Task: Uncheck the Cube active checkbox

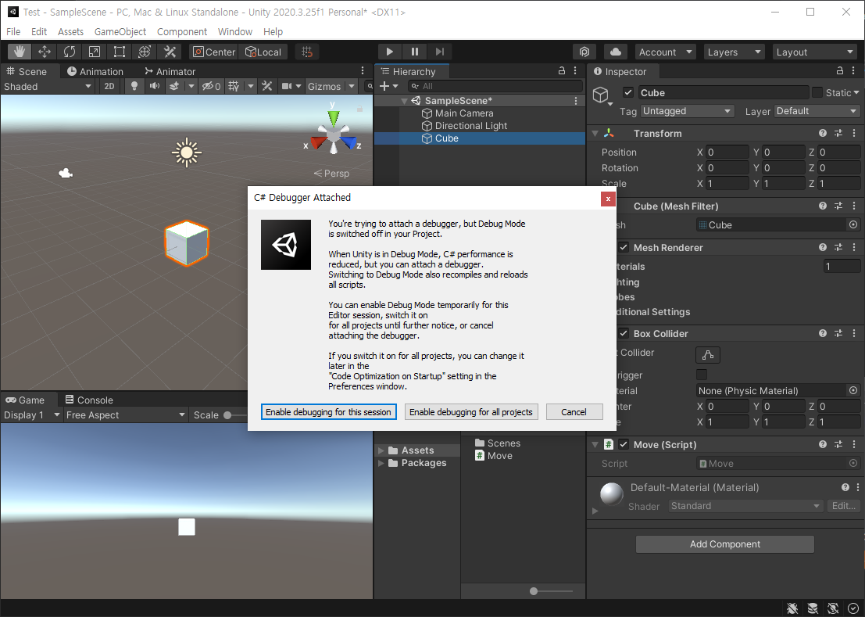Action: pyautogui.click(x=627, y=92)
